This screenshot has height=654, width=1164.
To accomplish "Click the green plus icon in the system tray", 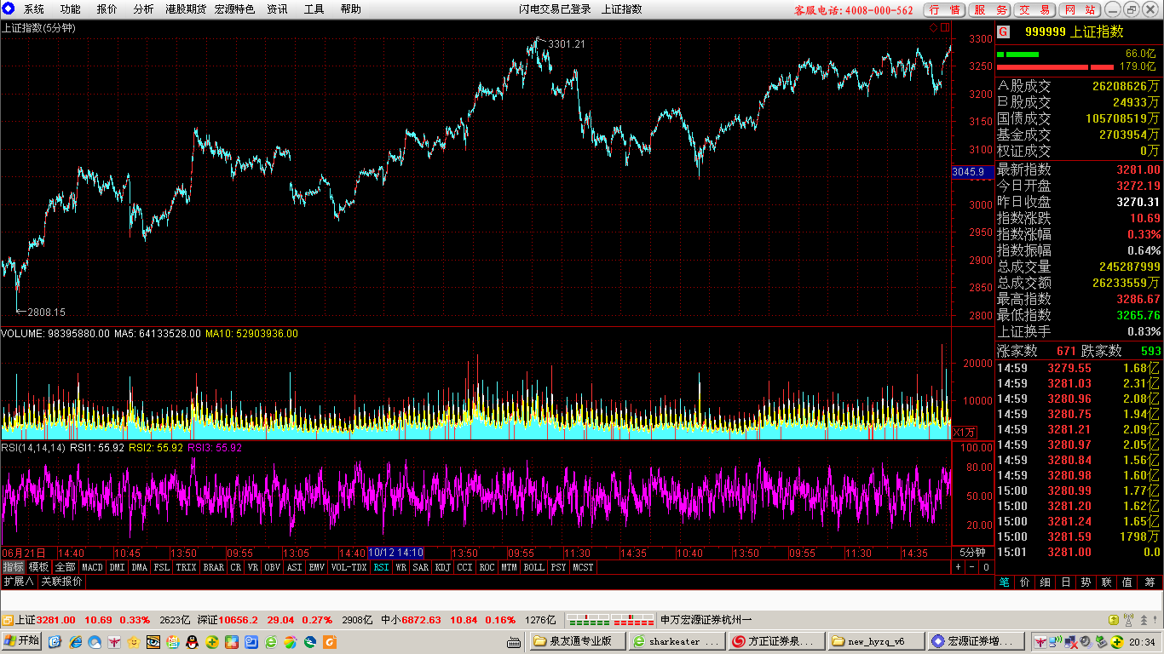I will [x=1115, y=641].
